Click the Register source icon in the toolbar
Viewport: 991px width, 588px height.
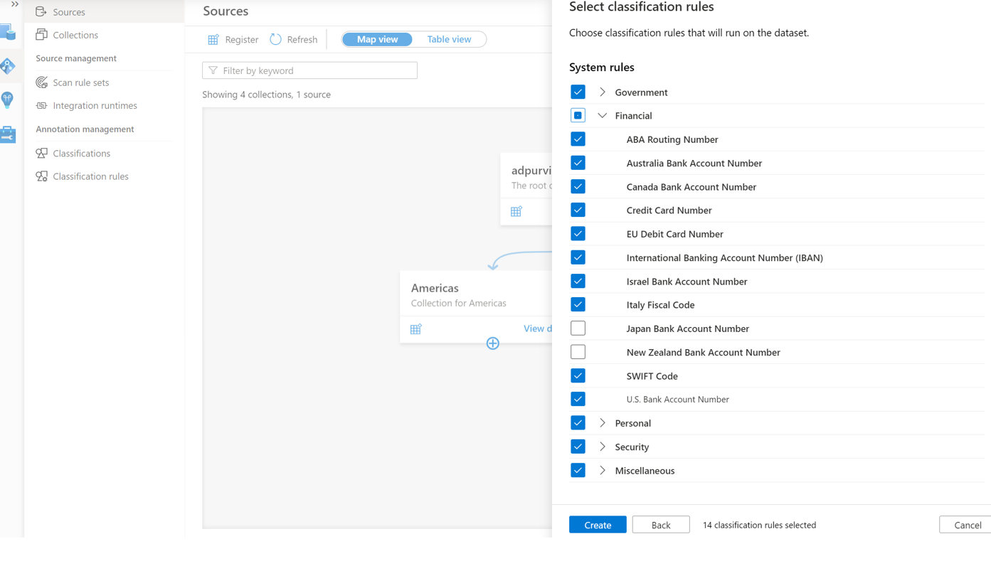coord(213,39)
